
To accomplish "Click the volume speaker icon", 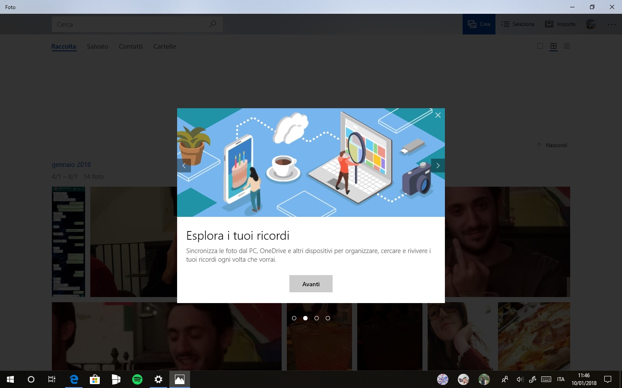I will pyautogui.click(x=520, y=379).
